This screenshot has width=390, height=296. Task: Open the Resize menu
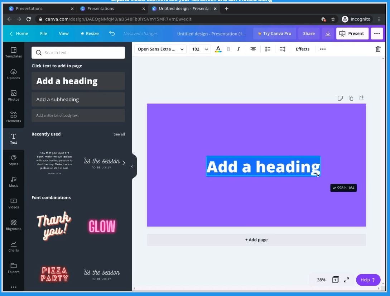(90, 33)
